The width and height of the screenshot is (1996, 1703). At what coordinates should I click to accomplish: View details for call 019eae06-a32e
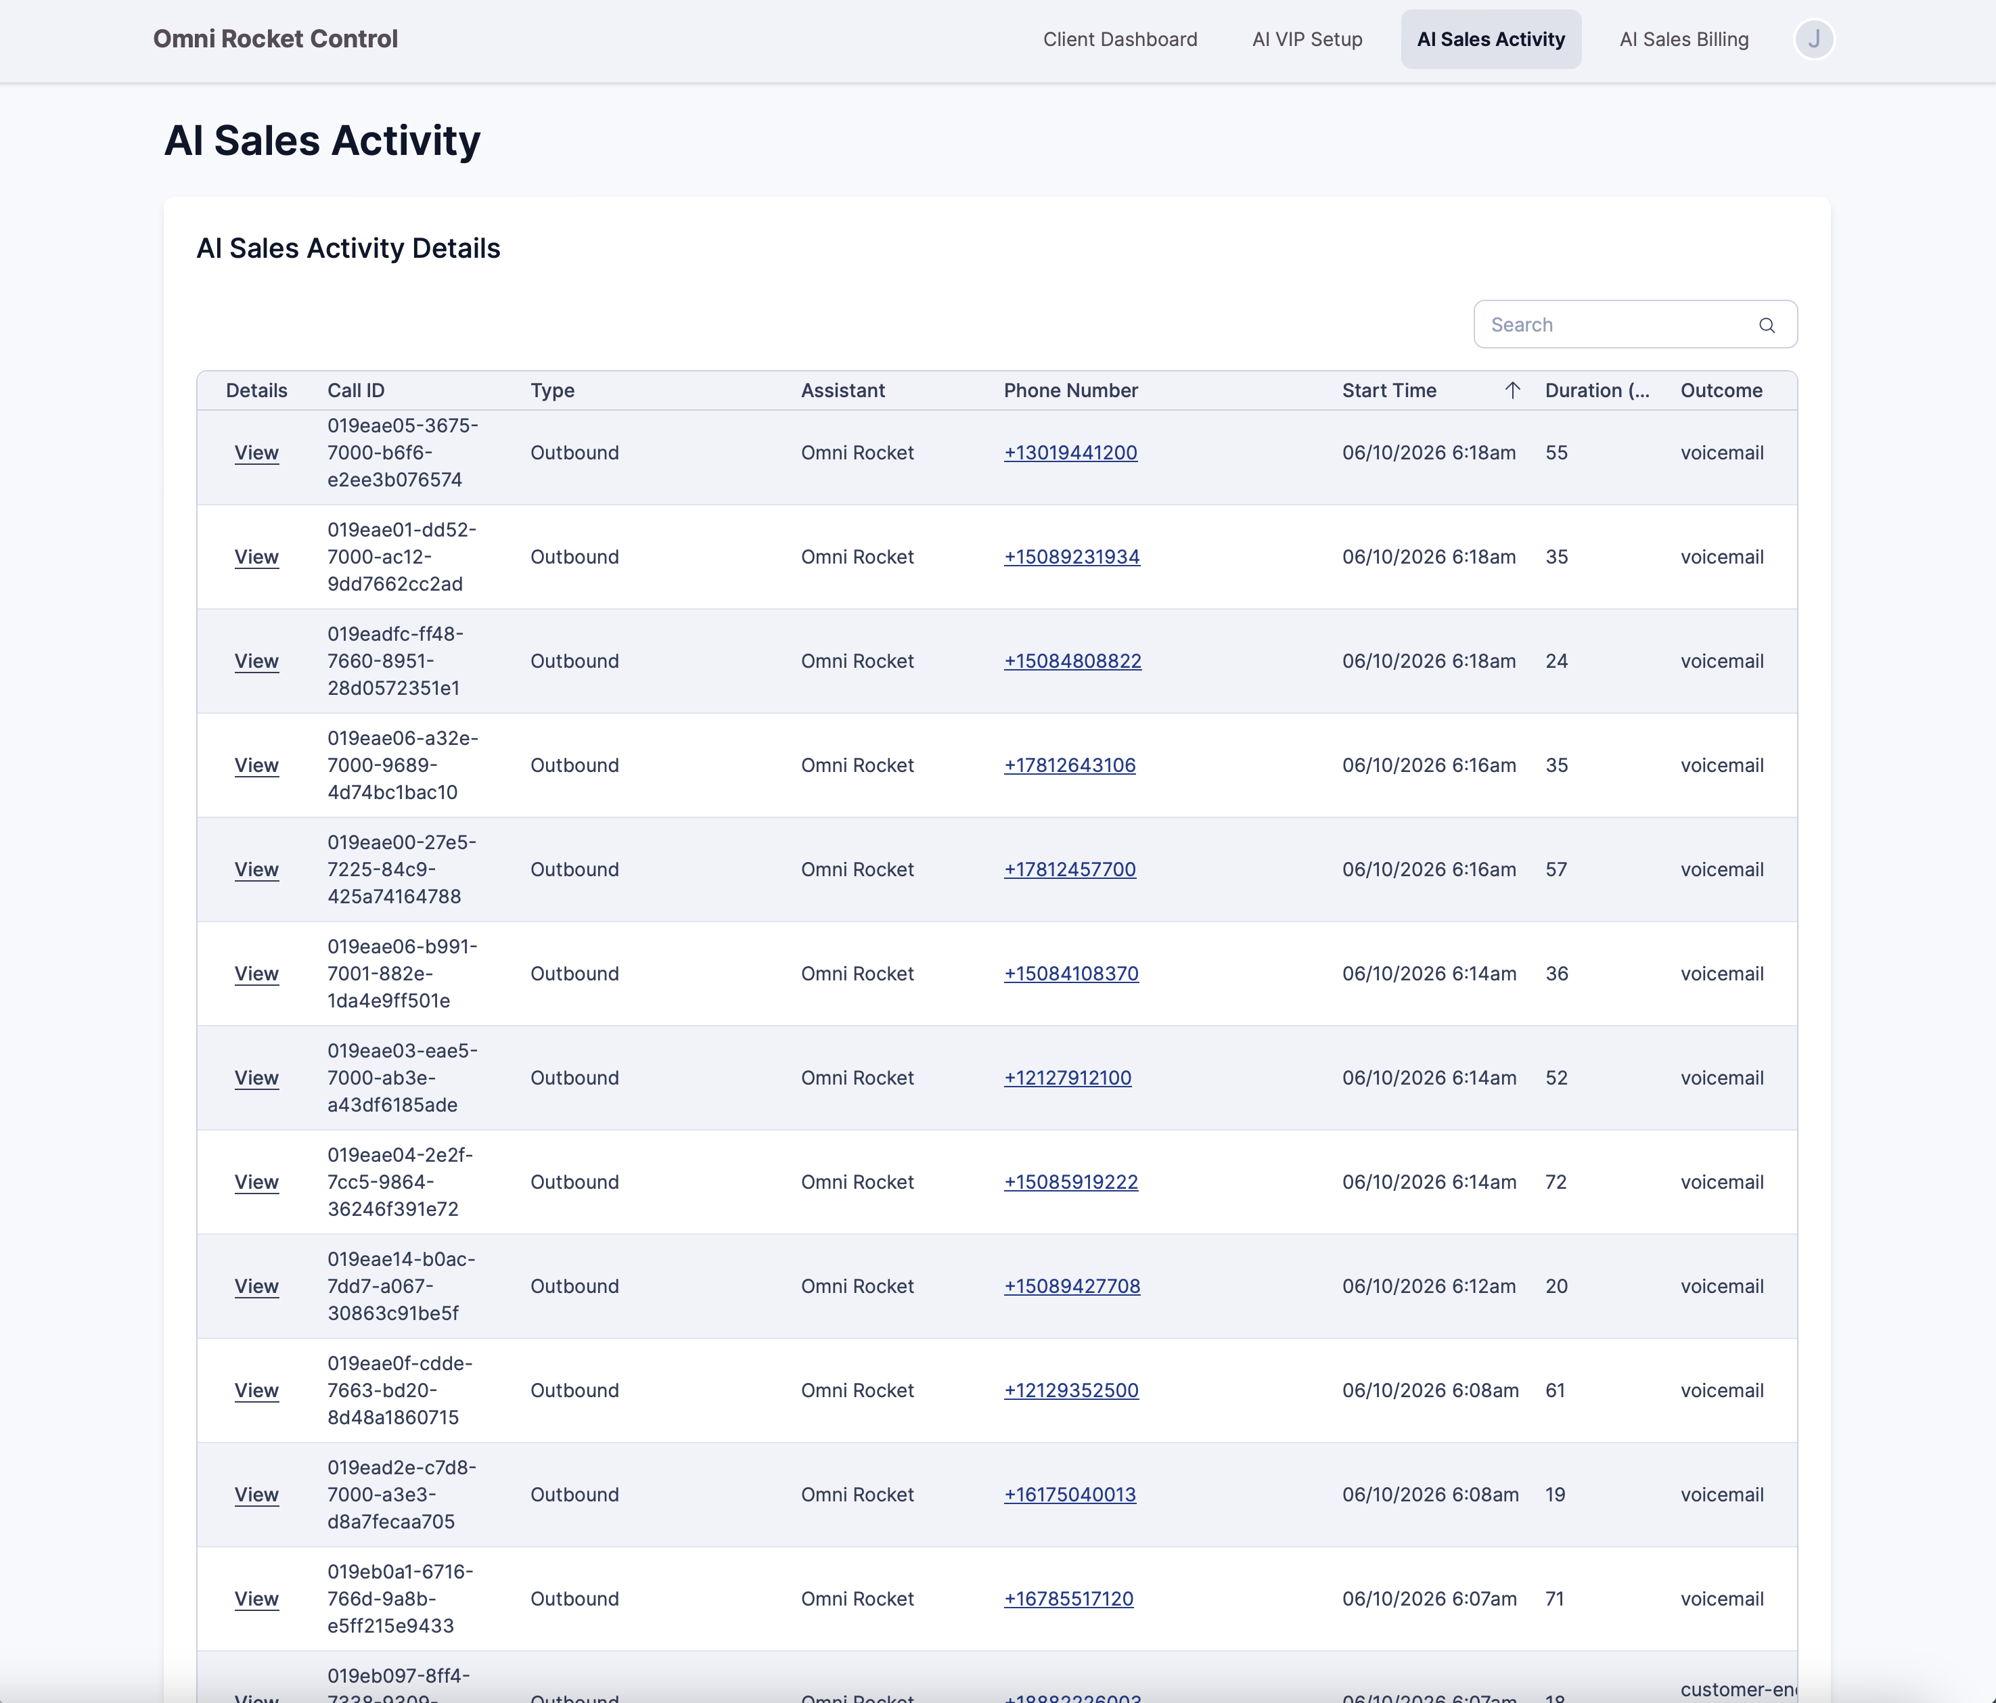tap(256, 765)
